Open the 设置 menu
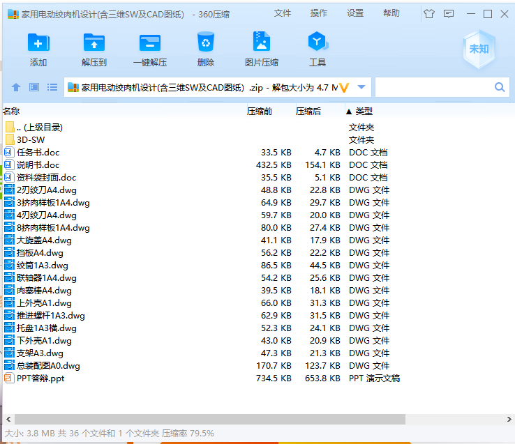This screenshot has width=515, height=444. (x=355, y=13)
